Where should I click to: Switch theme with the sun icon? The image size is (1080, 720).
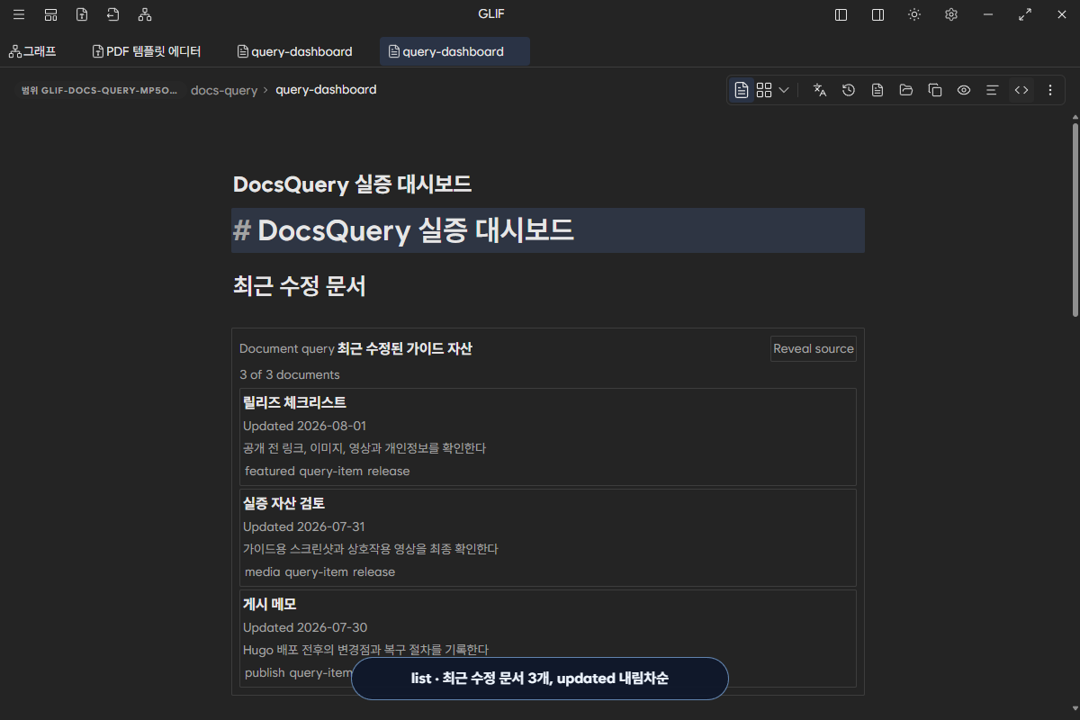[x=914, y=14]
